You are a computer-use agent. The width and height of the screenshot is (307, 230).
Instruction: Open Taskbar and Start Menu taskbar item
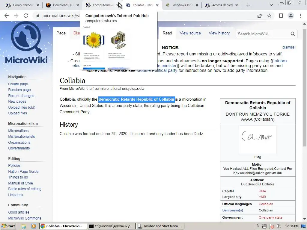(160, 226)
